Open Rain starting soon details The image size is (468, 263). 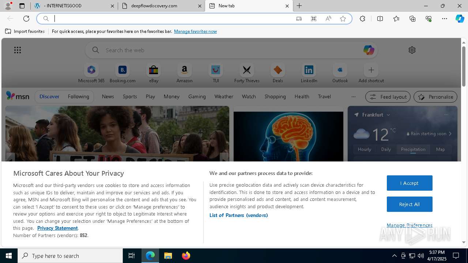coord(429,134)
